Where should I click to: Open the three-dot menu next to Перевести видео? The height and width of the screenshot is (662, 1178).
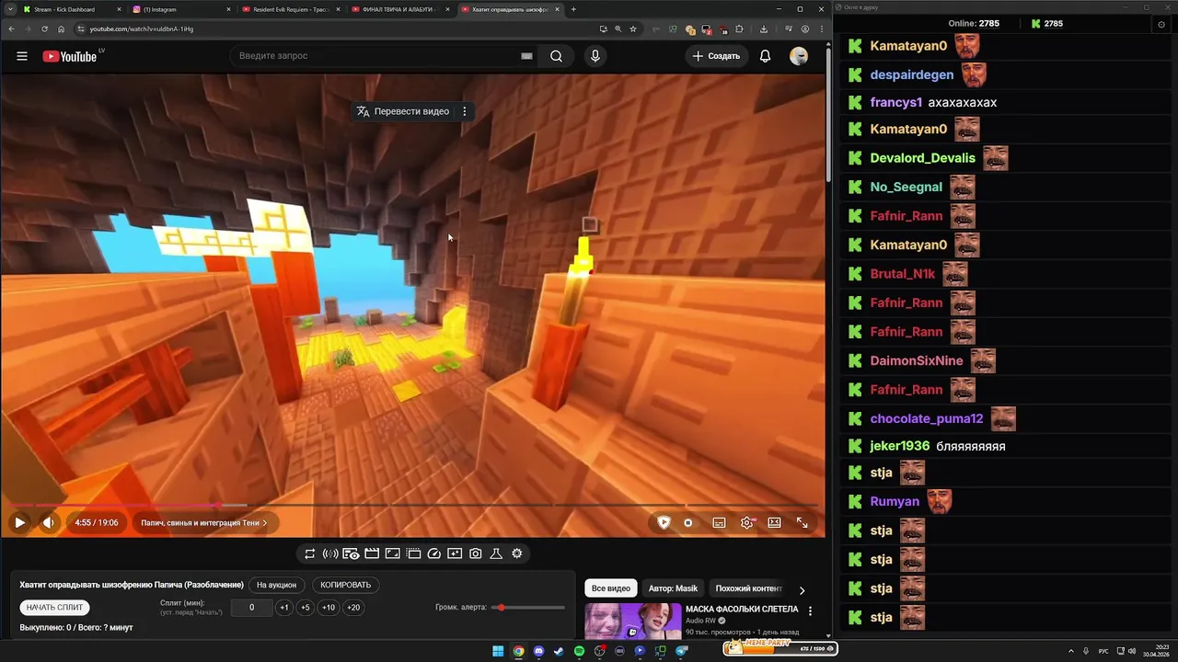click(465, 111)
